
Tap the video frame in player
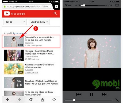92,52
